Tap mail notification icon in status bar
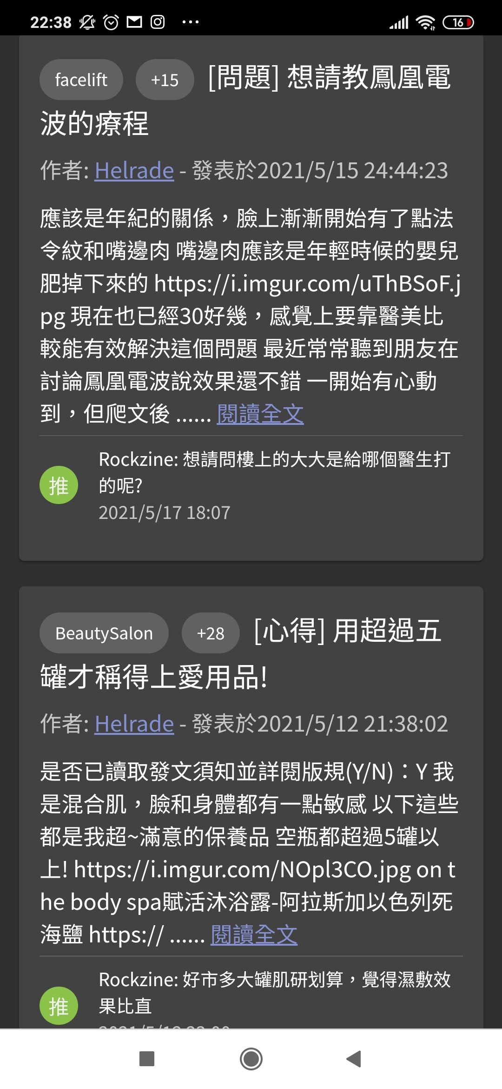502x1089 pixels. tap(134, 22)
